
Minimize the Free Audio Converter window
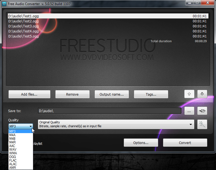point(190,3)
